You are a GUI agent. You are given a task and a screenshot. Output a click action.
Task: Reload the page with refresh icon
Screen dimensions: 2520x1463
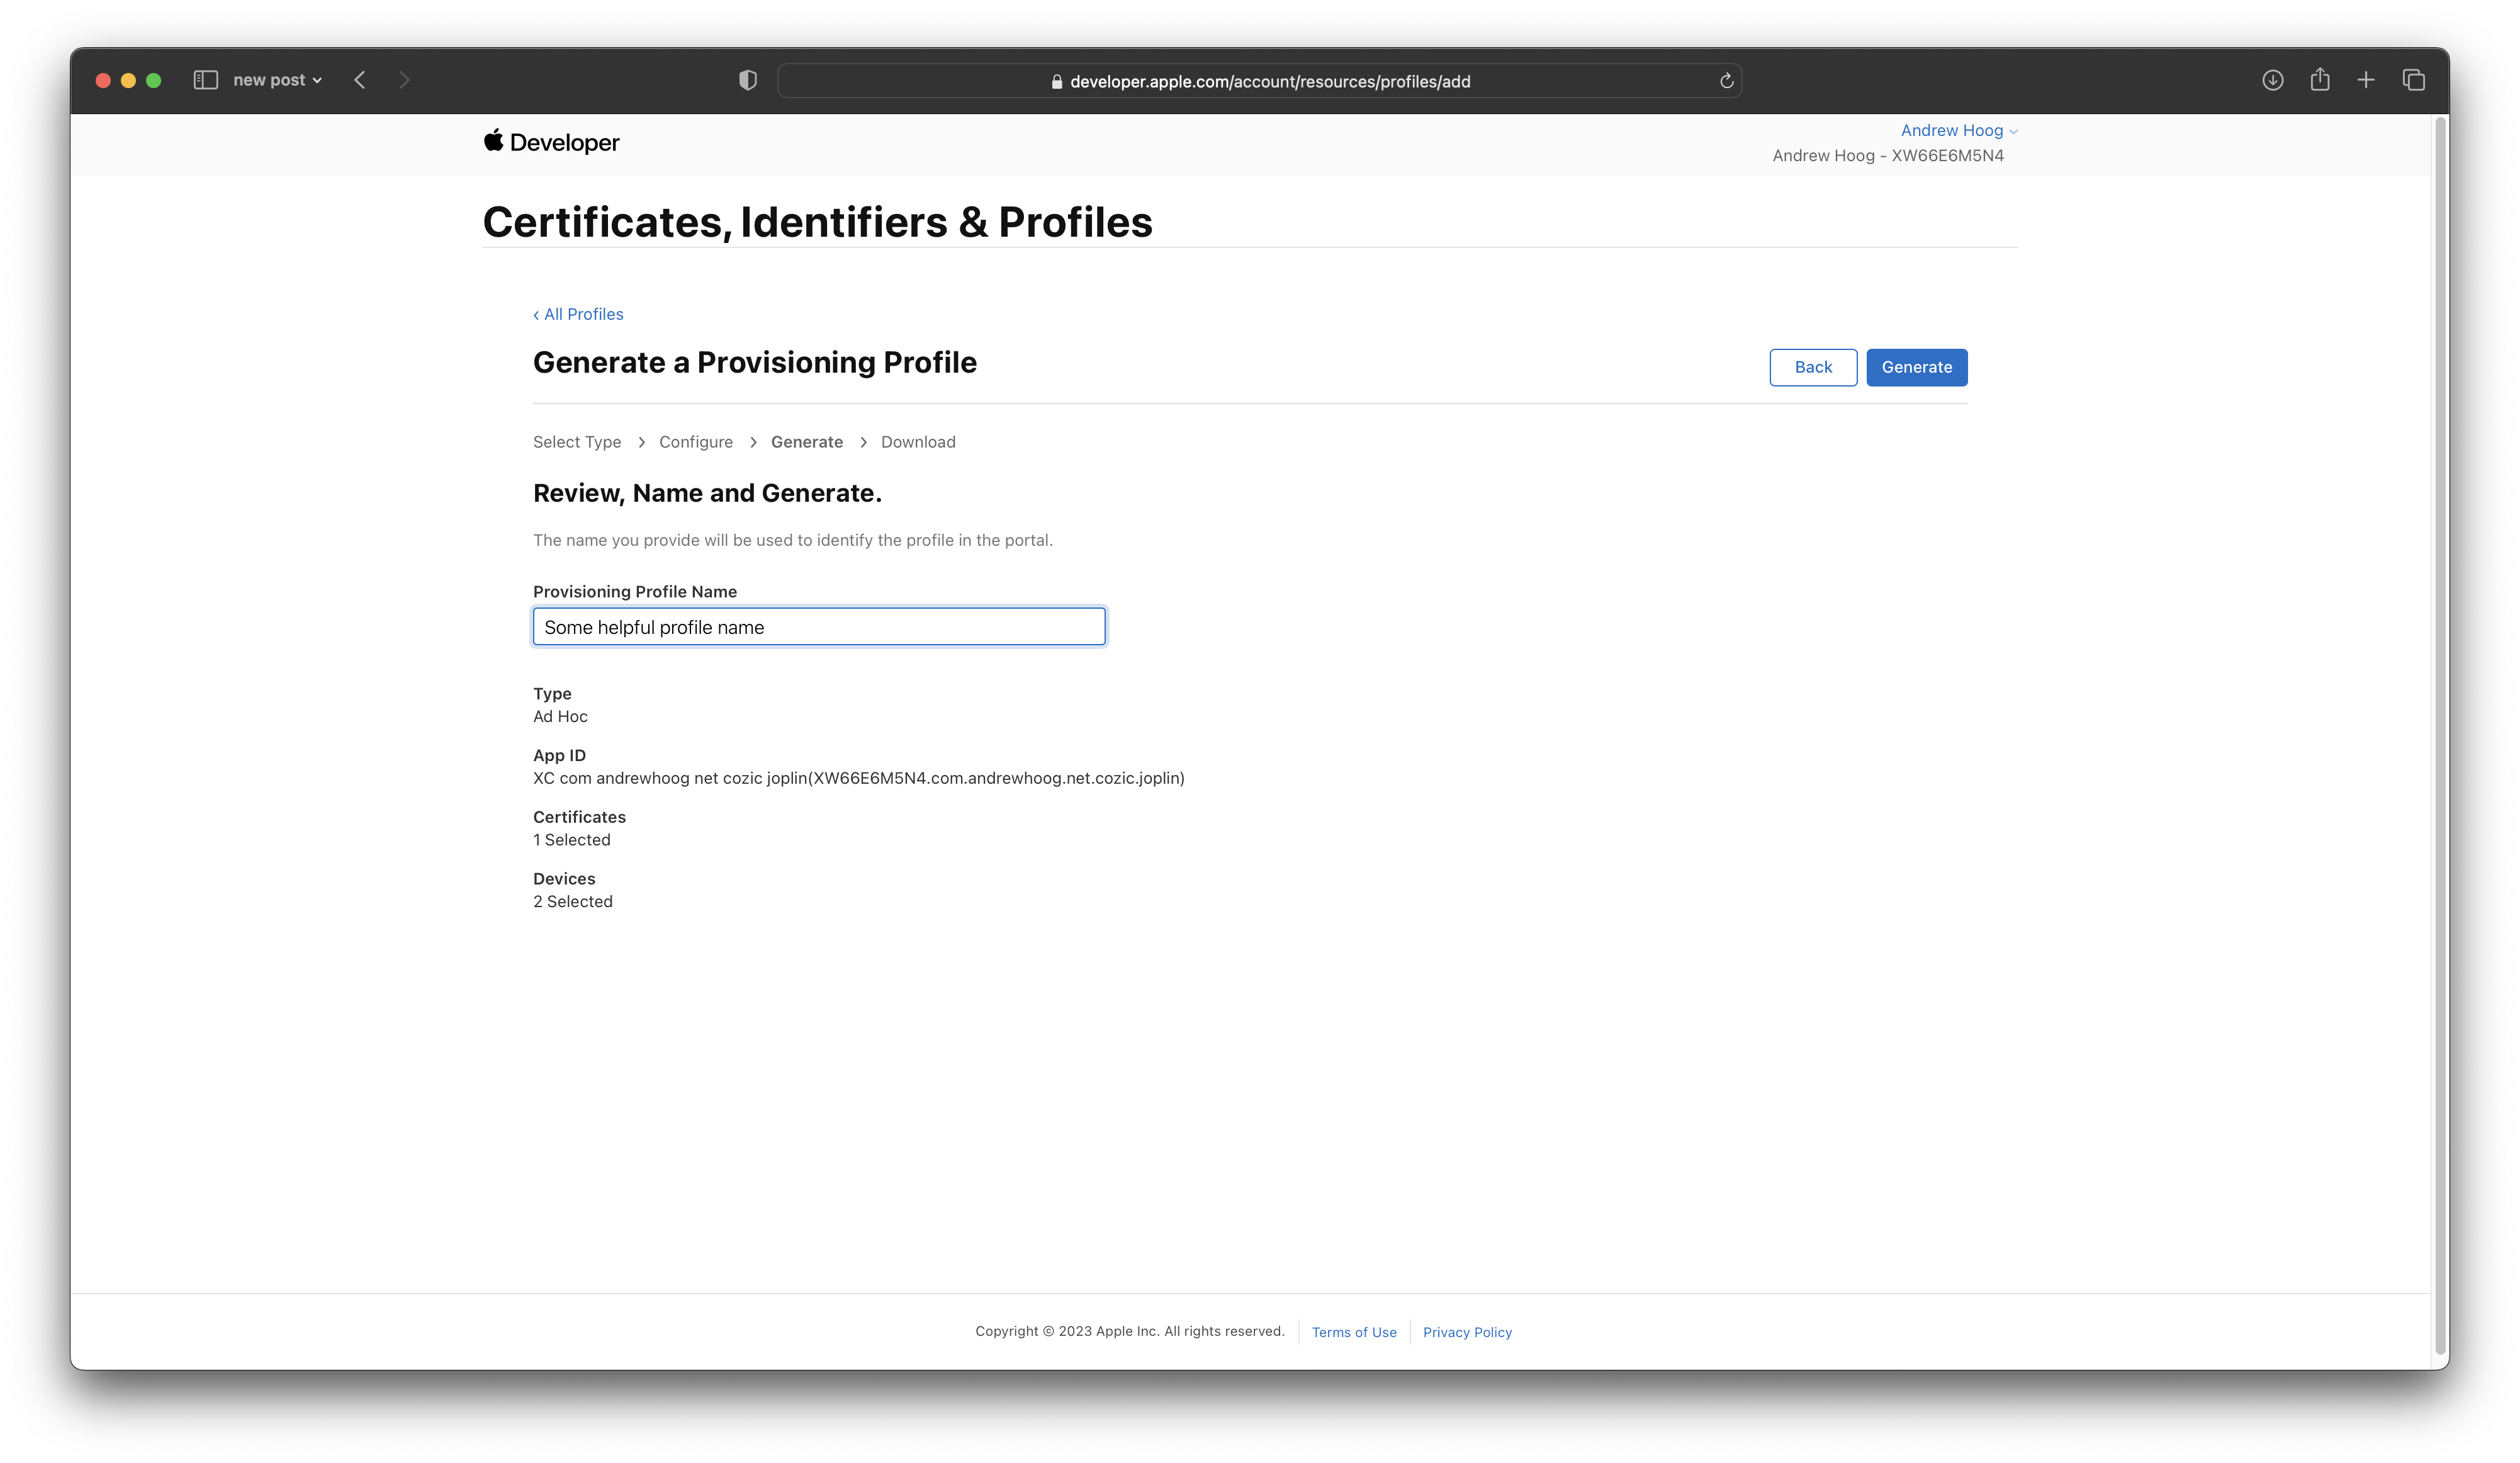1726,81
